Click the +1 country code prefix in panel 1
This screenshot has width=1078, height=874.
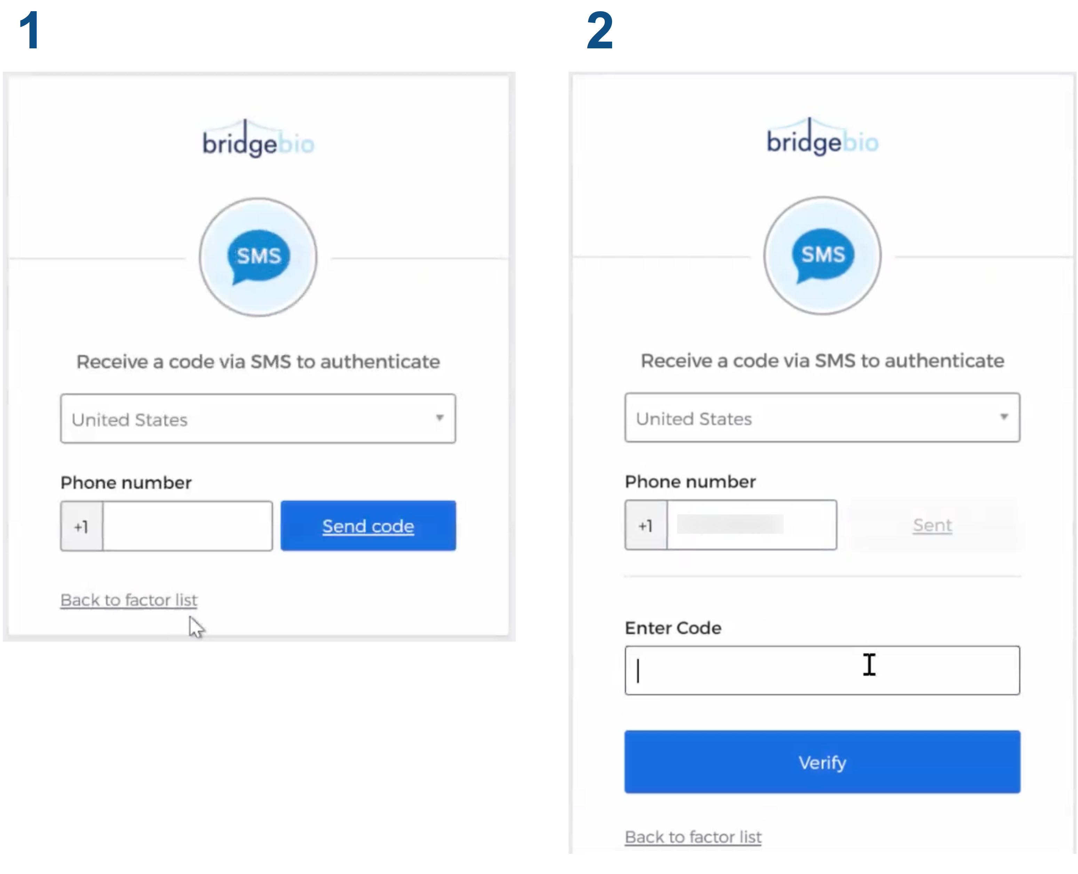pyautogui.click(x=81, y=526)
